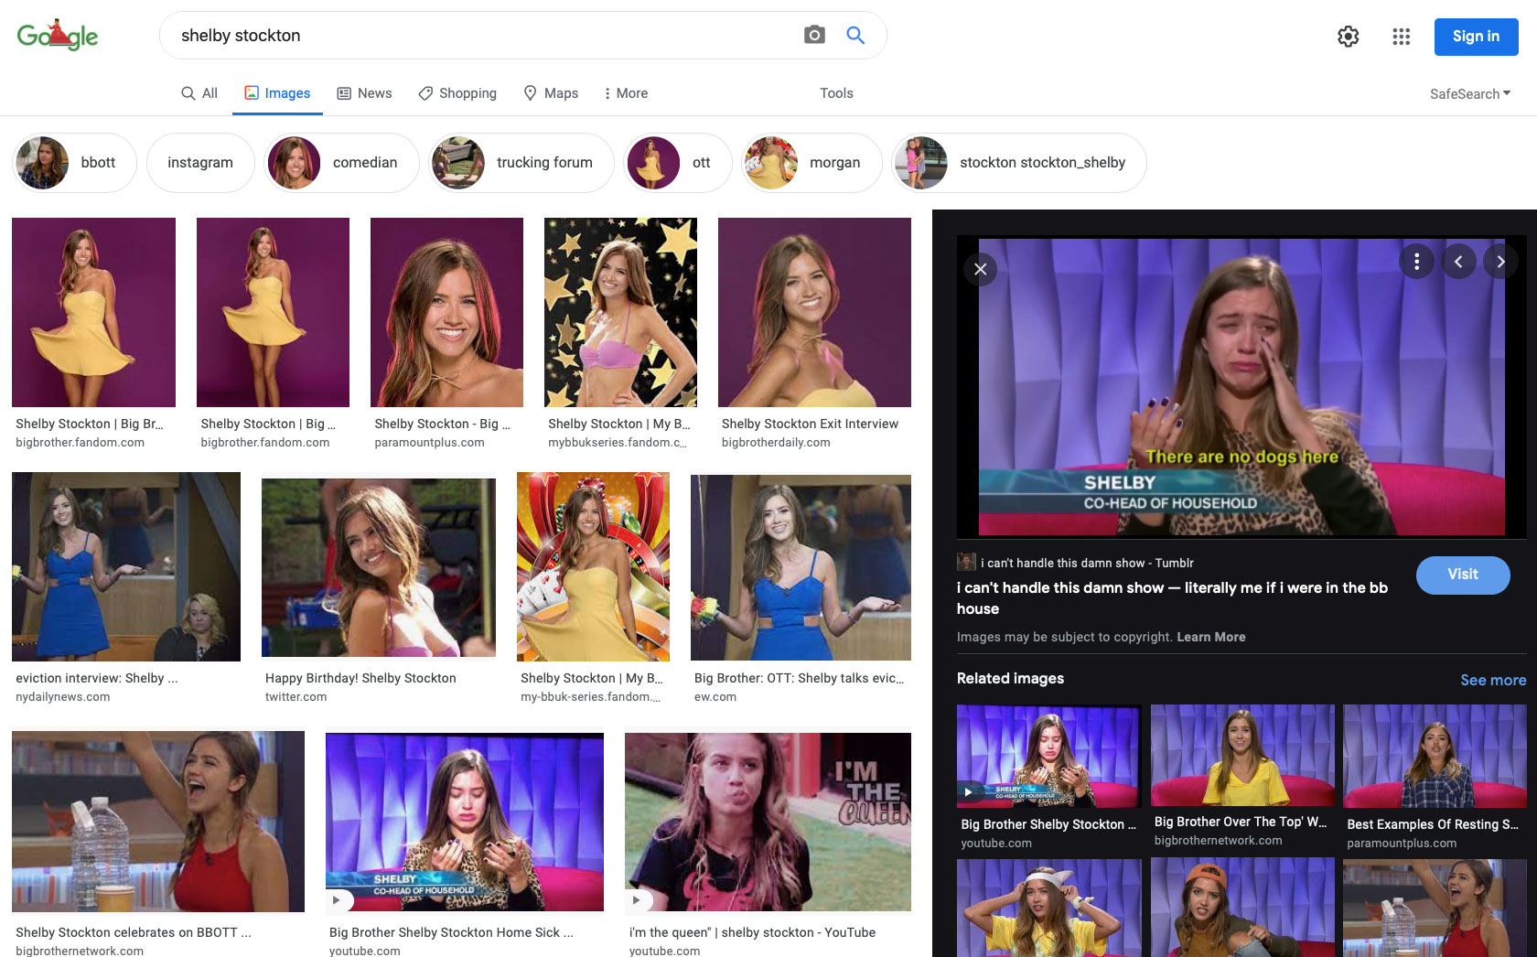Open the mybbukseries star background thumbnail
The width and height of the screenshot is (1537, 957).
click(620, 312)
